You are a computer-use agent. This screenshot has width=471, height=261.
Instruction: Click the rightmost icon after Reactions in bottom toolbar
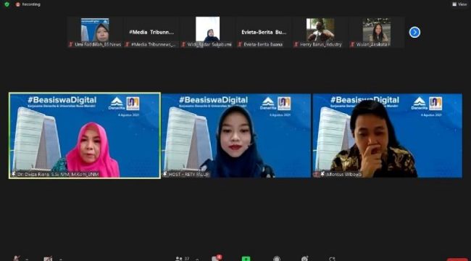[332, 259]
